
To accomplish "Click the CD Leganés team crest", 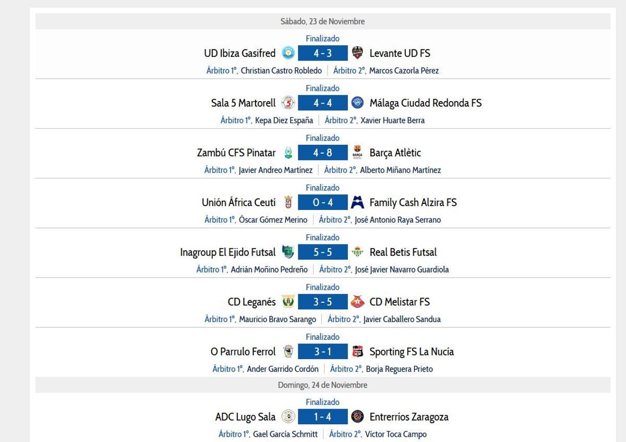I will [x=288, y=302].
